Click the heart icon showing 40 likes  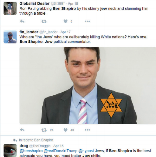(66, 130)
